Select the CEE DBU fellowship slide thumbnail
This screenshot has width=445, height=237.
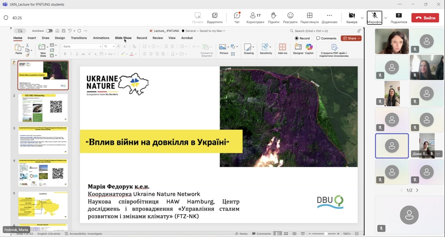[x=43, y=108]
